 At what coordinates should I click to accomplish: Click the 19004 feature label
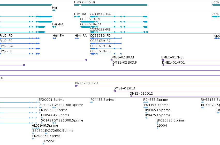pyautogui.click(x=162, y=126)
